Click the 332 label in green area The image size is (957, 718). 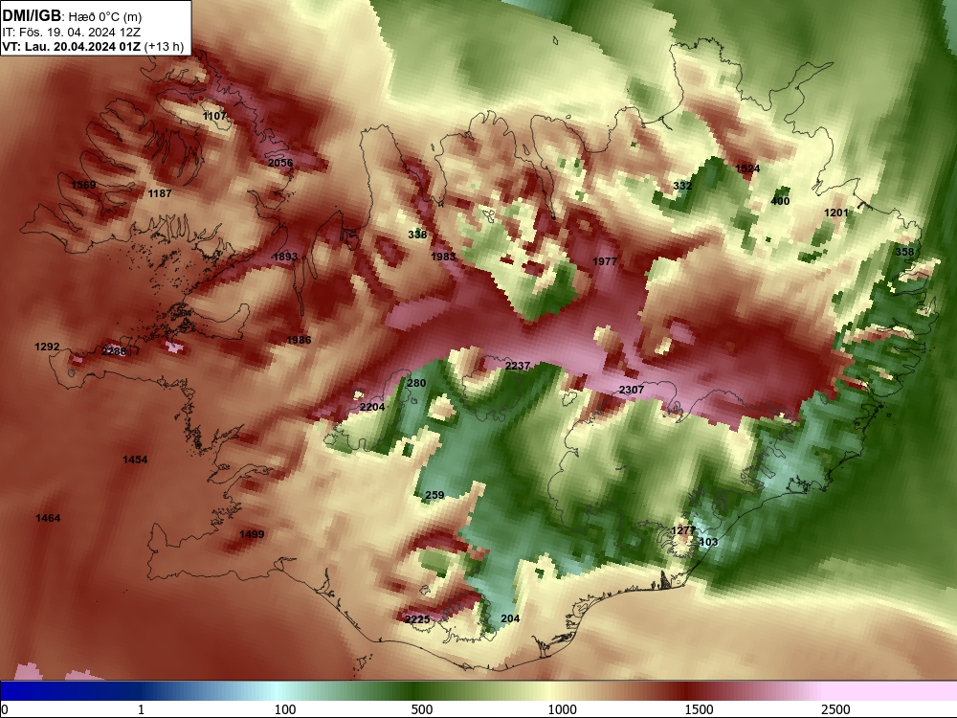coord(682,186)
